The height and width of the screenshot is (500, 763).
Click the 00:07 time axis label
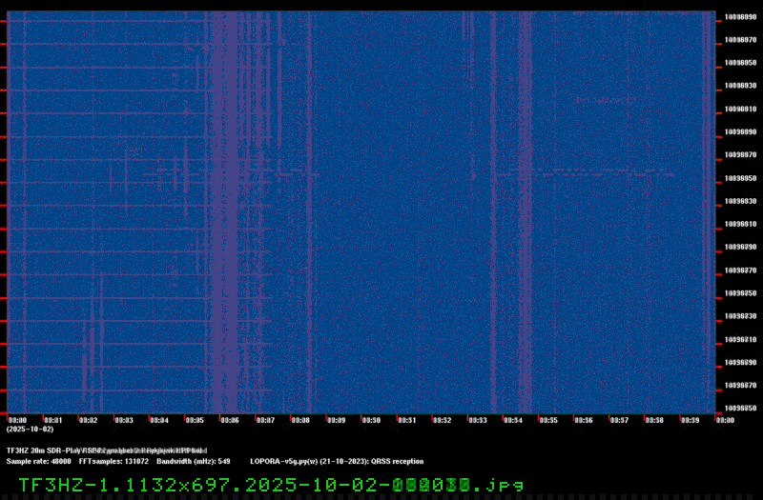click(265, 420)
